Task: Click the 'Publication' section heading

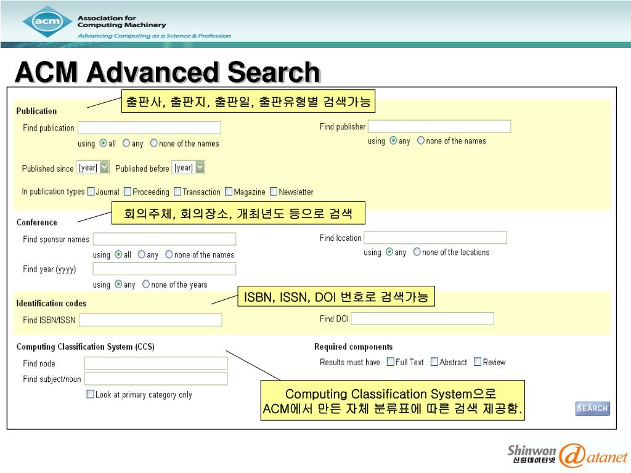Action: point(36,111)
